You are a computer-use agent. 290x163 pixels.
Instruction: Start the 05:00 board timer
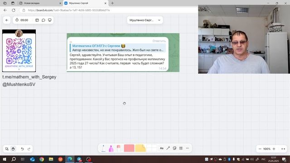[x=22, y=20]
